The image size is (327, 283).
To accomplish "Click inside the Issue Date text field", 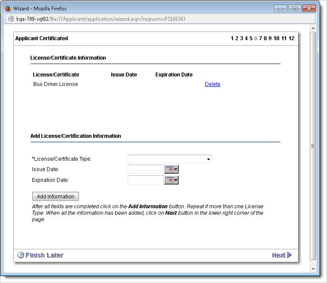I will [146, 169].
